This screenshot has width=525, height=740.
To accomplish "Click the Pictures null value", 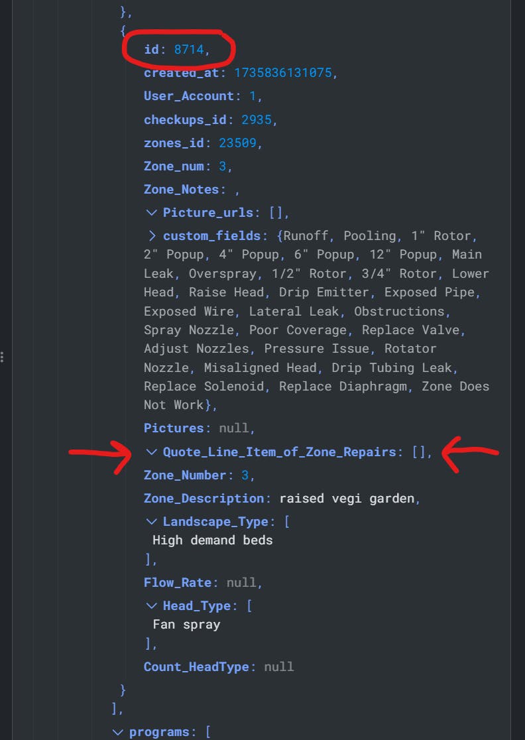I will pos(234,428).
